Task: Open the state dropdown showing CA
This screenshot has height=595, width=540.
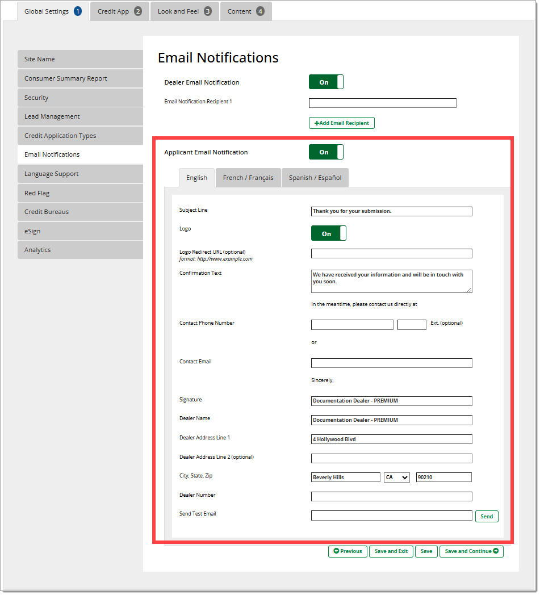Action: click(x=397, y=477)
